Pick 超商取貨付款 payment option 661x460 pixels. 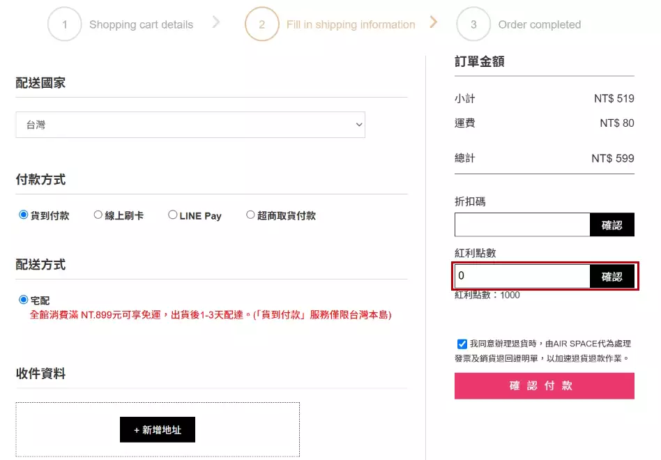click(250, 215)
